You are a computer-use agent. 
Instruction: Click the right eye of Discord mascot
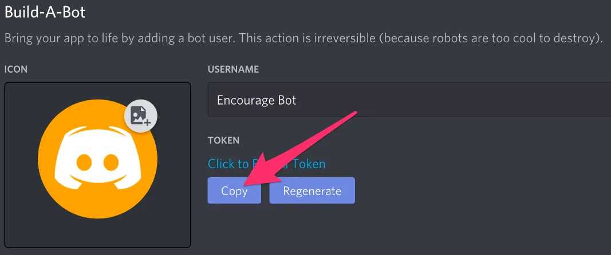111,162
